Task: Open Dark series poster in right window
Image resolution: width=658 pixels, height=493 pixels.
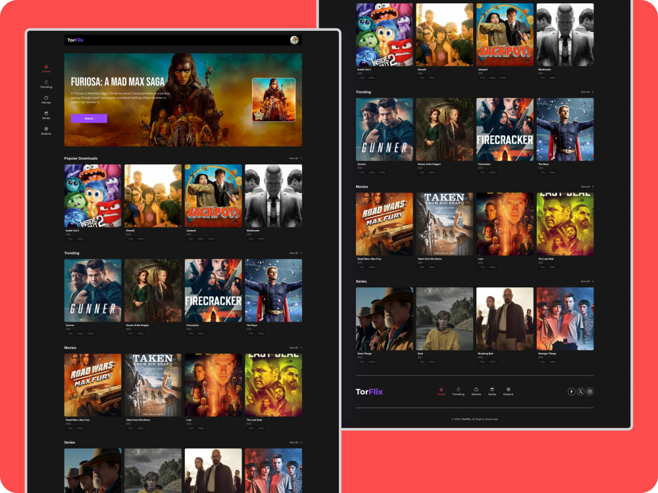Action: (444, 319)
